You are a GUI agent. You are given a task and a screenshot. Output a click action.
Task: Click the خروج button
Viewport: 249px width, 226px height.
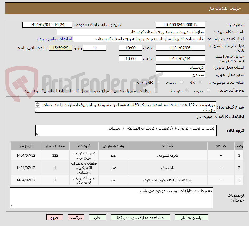[55, 217]
